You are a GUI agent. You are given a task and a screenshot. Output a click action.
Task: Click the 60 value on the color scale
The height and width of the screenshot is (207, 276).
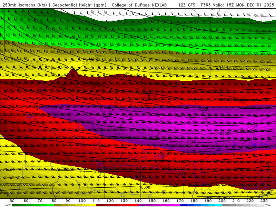(x=26, y=201)
